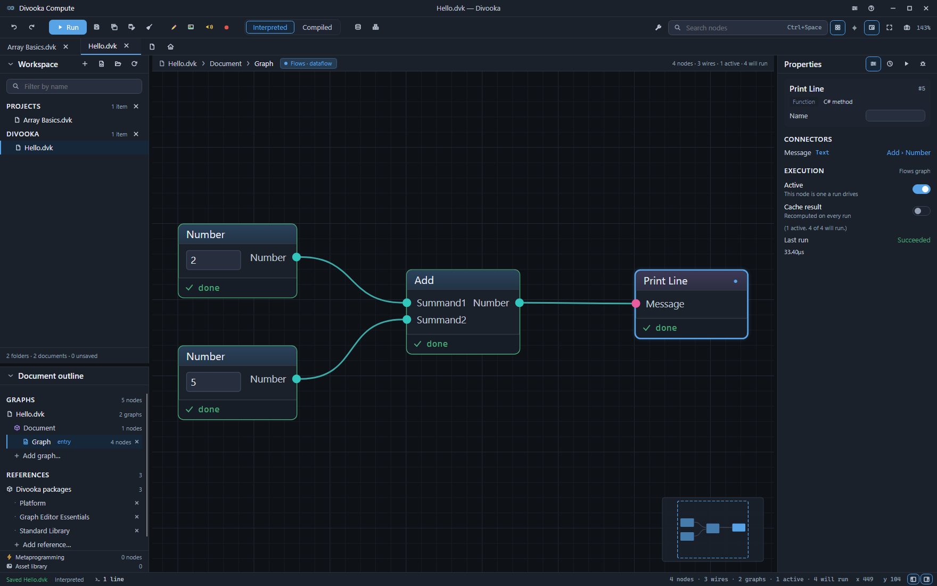Remove the Standard Library reference
This screenshot has height=586, width=937.
coord(137,531)
